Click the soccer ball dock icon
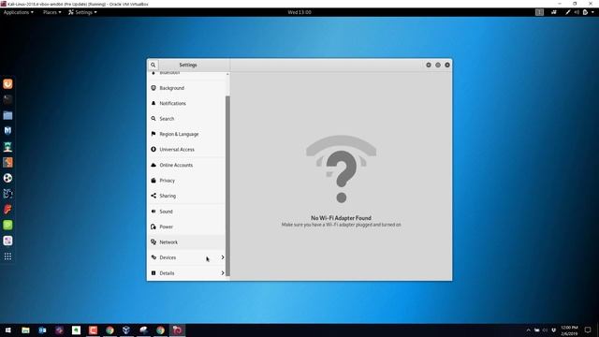 (x=7, y=178)
